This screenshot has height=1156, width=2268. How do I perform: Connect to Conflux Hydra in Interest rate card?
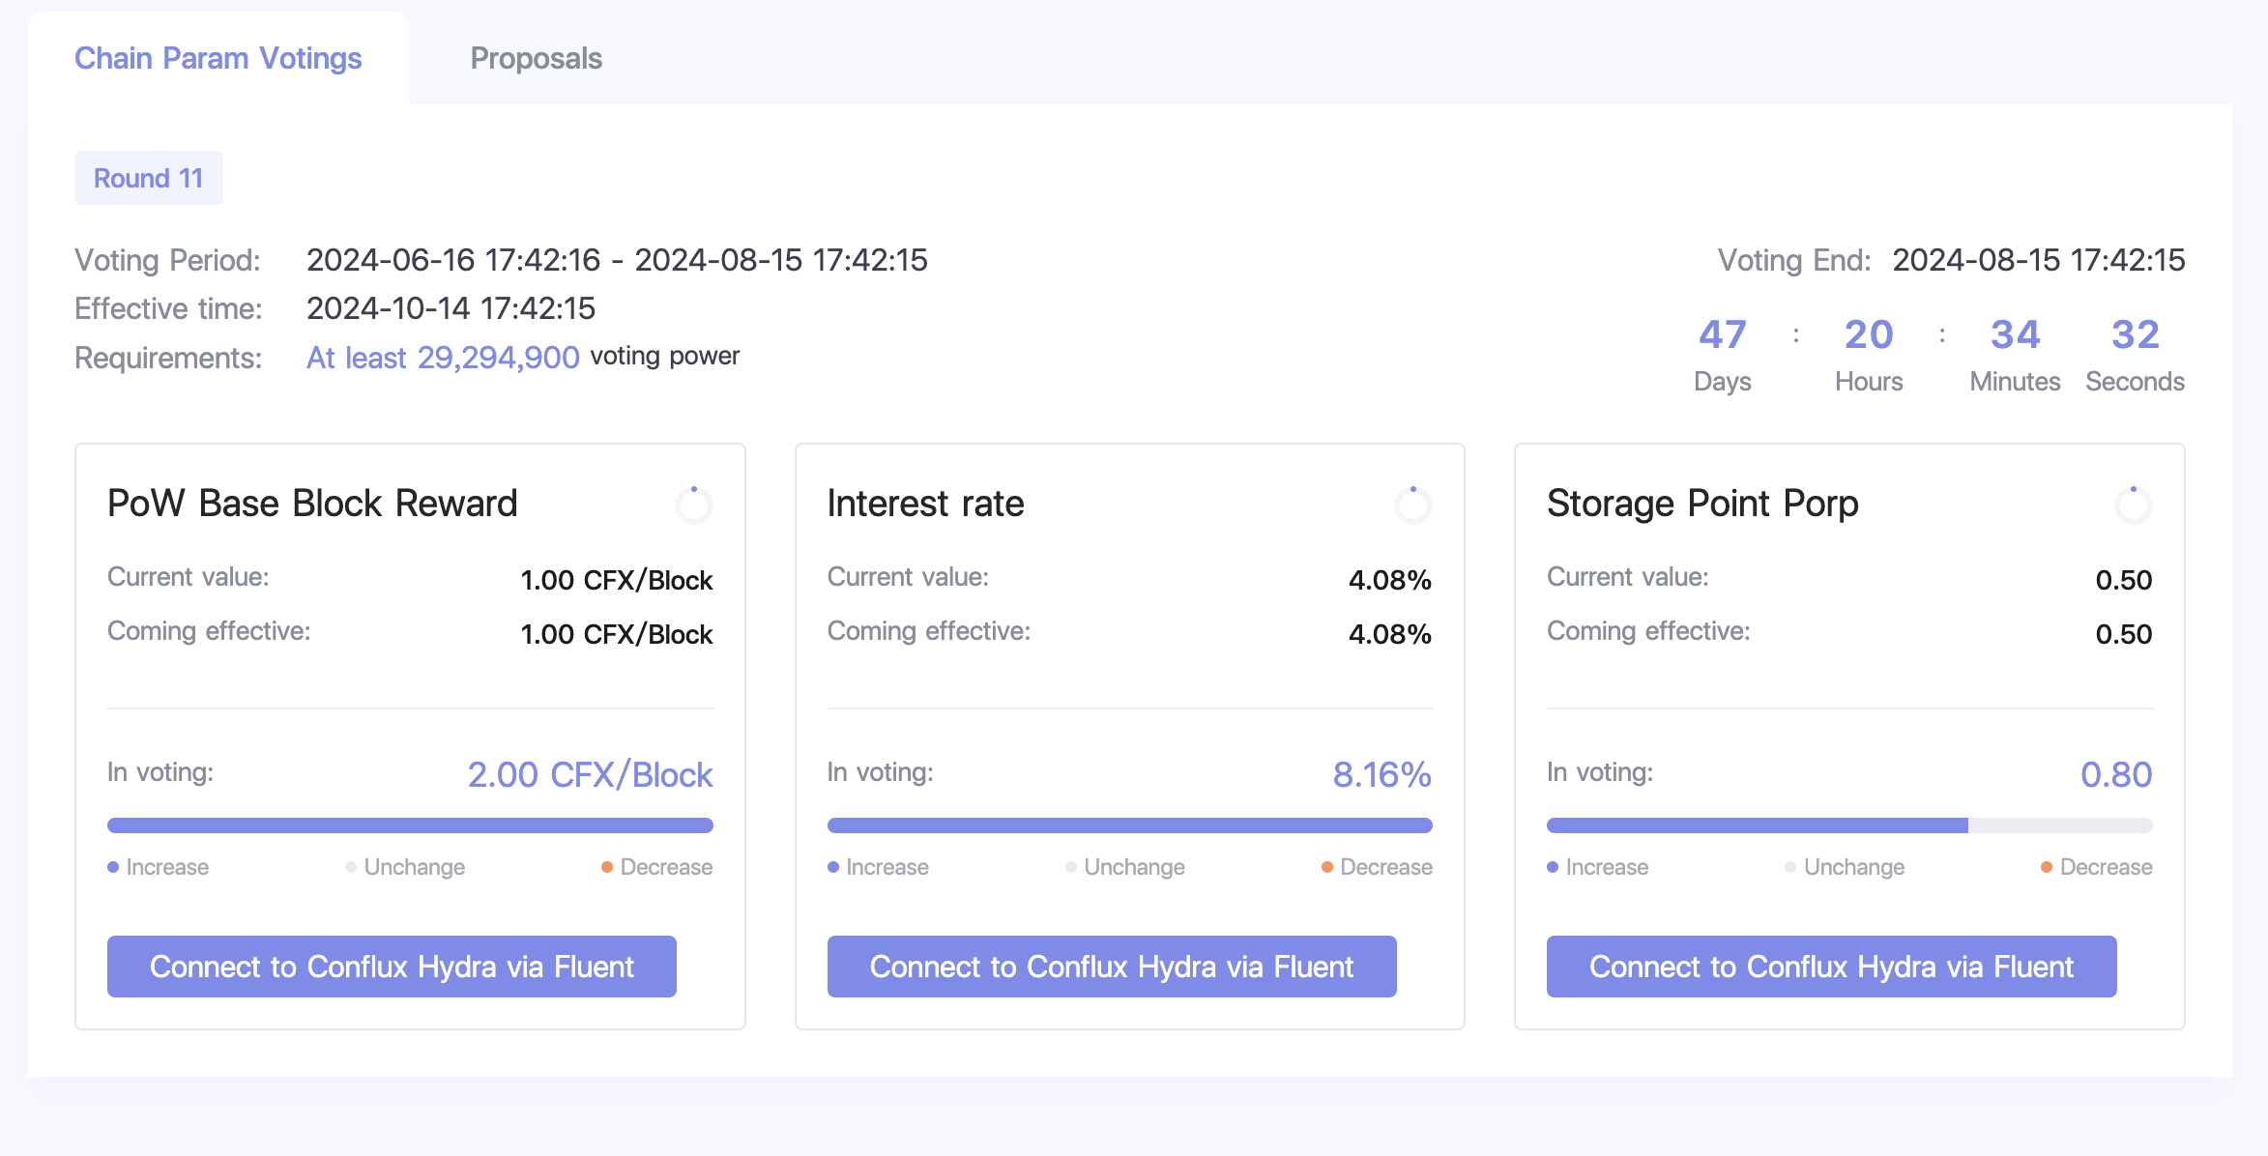tap(1111, 966)
